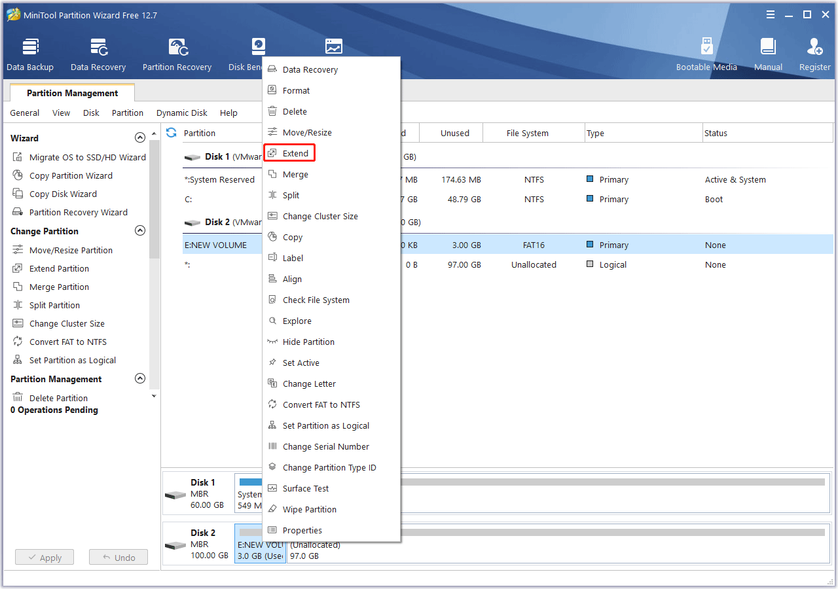Image resolution: width=838 pixels, height=589 pixels.
Task: Click the Apply button
Action: click(45, 558)
